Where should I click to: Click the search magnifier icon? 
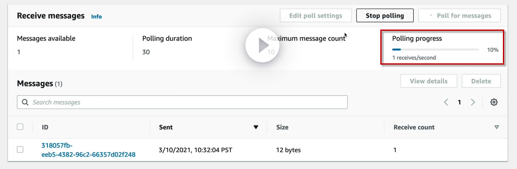click(x=25, y=102)
